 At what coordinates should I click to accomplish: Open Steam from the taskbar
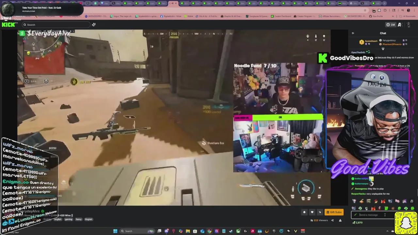tap(231, 231)
